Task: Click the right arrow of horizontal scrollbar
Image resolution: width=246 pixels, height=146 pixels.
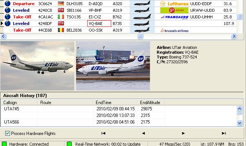Action: tap(234, 36)
